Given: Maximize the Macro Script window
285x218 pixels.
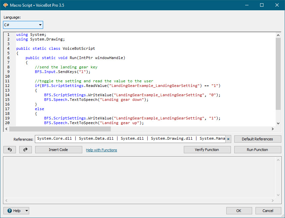Looking at the screenshot, I should click(262, 5).
